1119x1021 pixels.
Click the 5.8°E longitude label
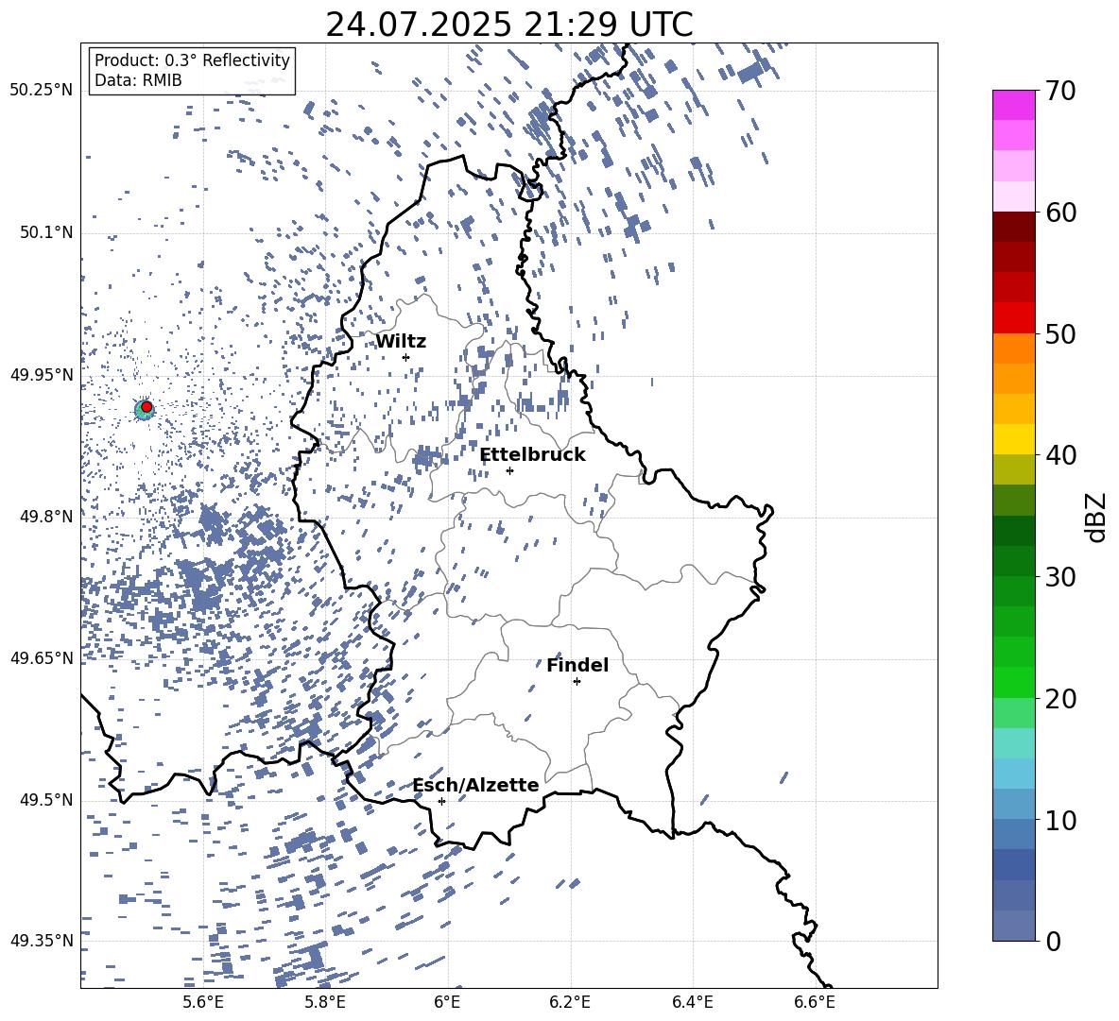[325, 1002]
